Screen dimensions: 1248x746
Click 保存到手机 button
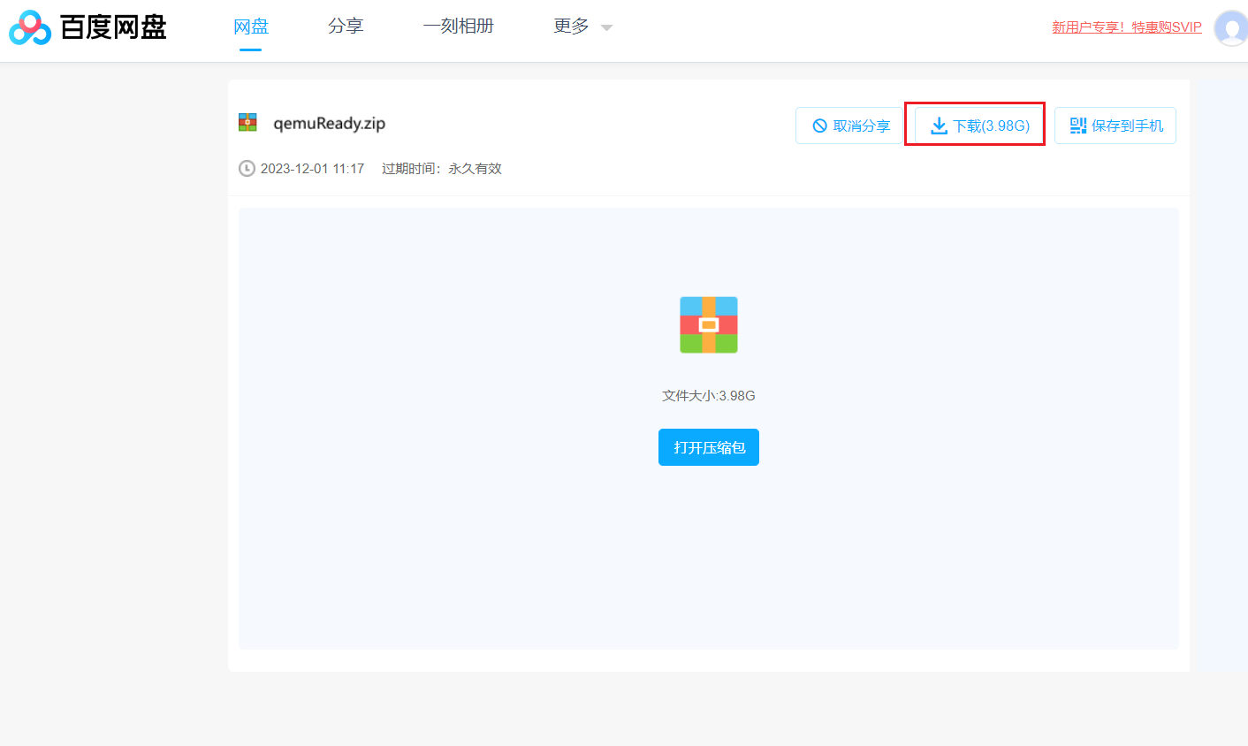pyautogui.click(x=1115, y=126)
